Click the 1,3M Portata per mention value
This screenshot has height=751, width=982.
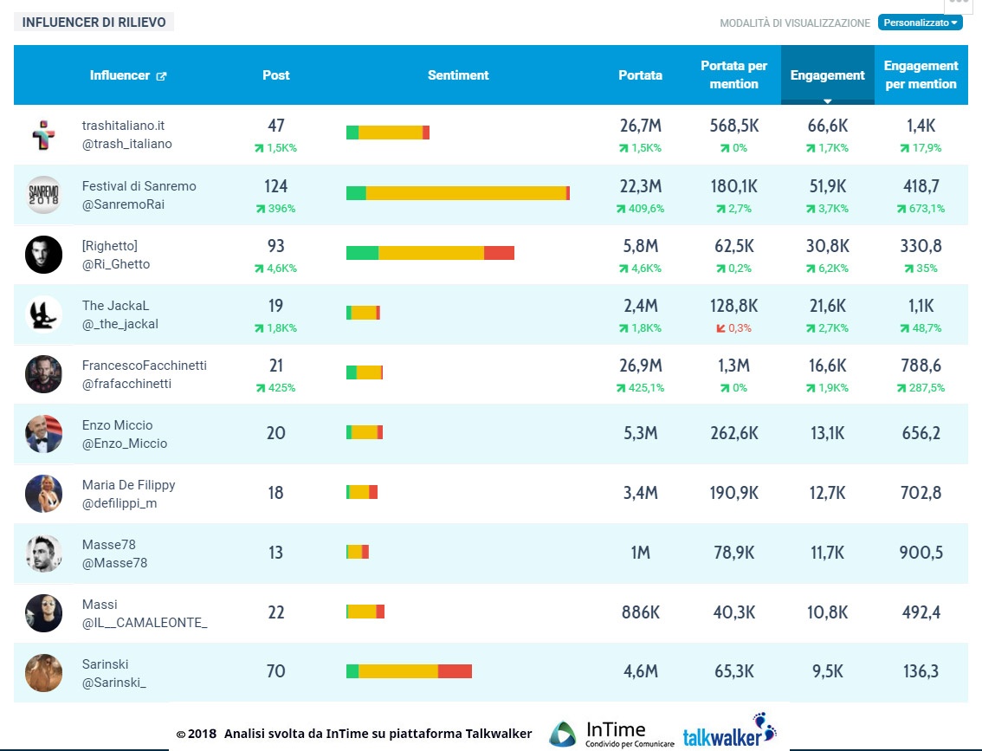click(x=733, y=366)
